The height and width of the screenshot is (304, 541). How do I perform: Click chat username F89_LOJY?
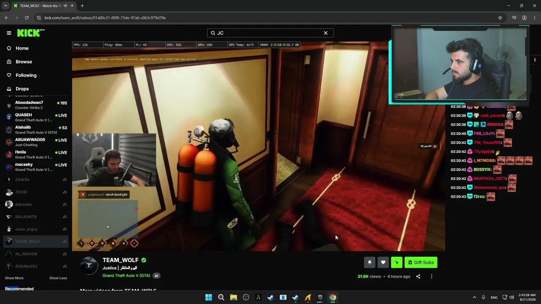click(x=484, y=133)
